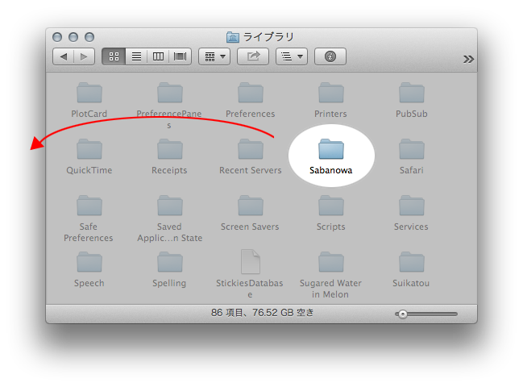Open the list options dropdown in toolbar
The image size is (523, 387).
(292, 56)
